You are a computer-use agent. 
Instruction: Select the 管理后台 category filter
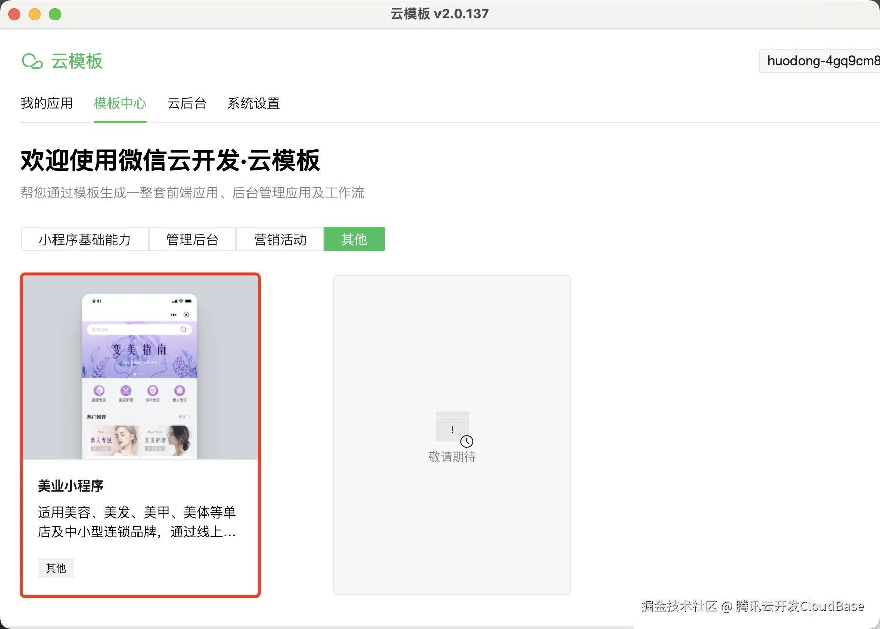click(x=193, y=239)
